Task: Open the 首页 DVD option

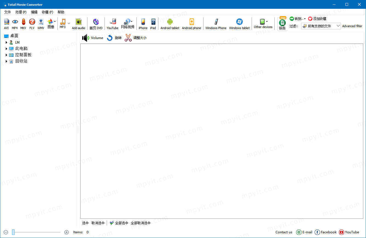Action: point(96,24)
